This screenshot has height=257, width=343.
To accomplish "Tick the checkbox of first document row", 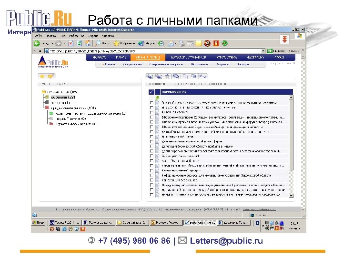I will [x=151, y=102].
